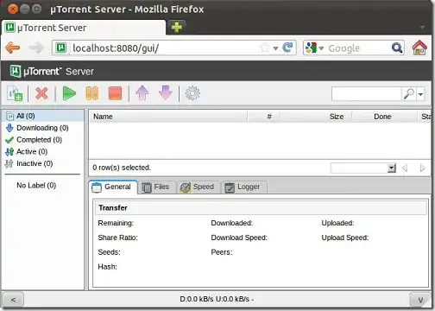Viewport: 435px width, 311px height.
Task: Click the µTorrent search input field
Action: (x=367, y=94)
